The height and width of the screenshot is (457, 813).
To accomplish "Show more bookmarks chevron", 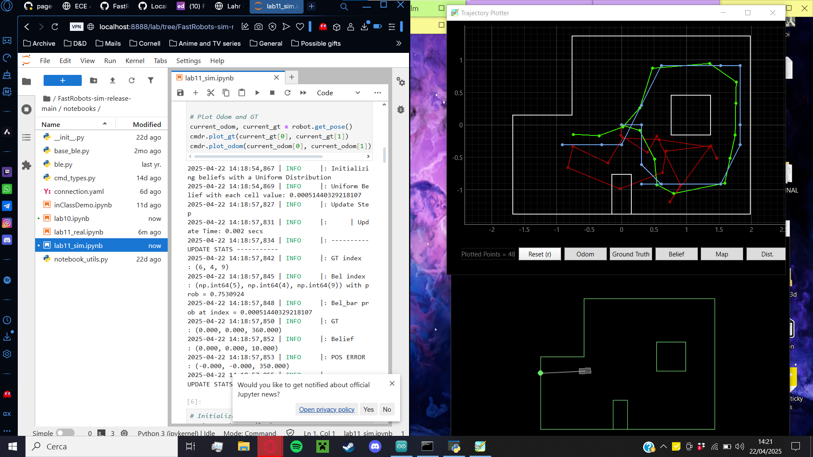I will 398,43.
